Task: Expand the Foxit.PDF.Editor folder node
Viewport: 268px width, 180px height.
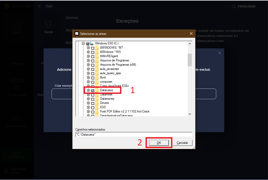Action: (88, 112)
